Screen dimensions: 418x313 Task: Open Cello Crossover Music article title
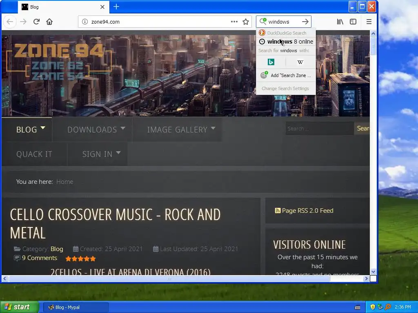(115, 224)
